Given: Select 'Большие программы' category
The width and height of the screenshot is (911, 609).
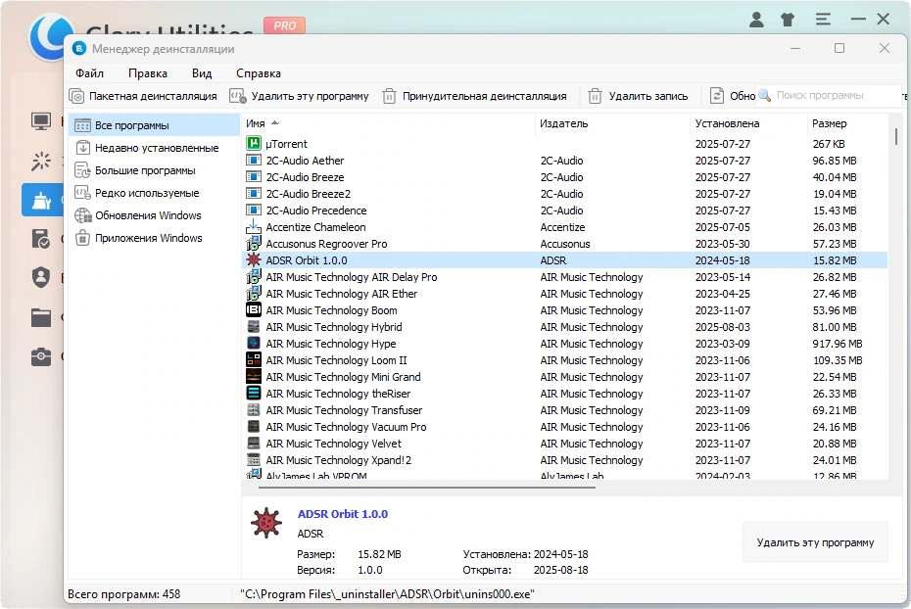Looking at the screenshot, I should tap(154, 170).
